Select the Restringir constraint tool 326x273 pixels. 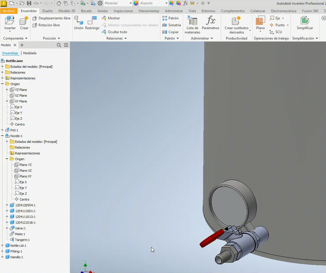tap(92, 23)
